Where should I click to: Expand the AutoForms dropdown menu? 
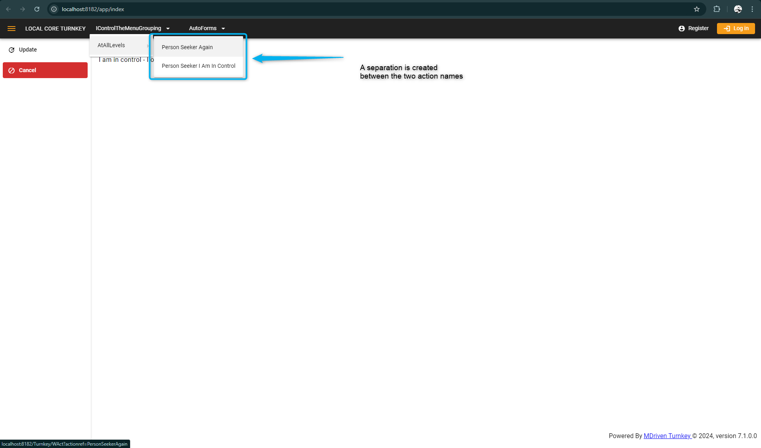click(207, 29)
